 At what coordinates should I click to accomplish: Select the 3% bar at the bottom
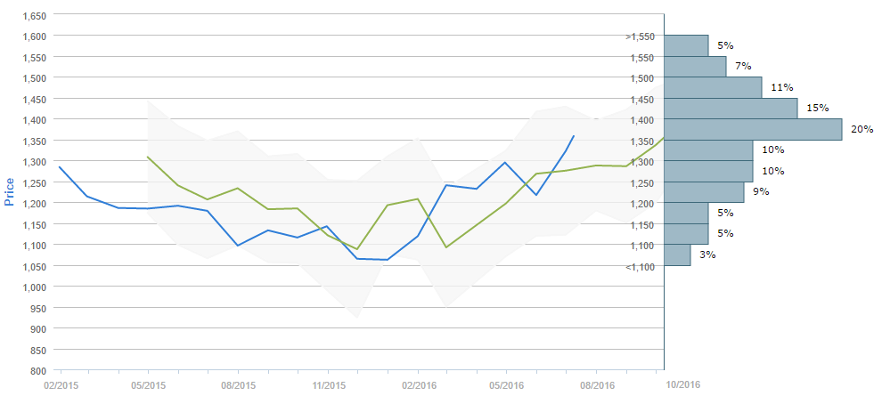point(677,255)
